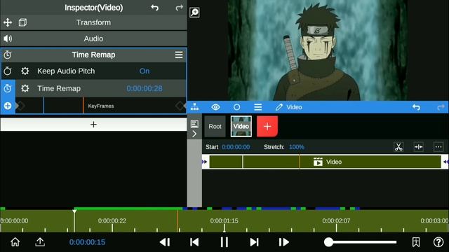The height and width of the screenshot is (252, 449).
Task: Step forward one frame
Action: (283, 242)
